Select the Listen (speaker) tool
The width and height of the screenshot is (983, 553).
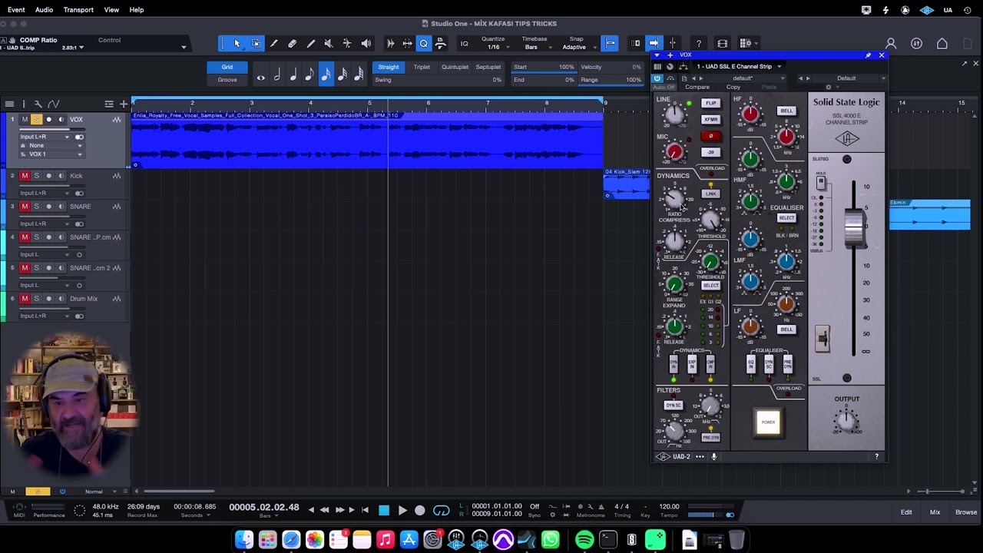click(x=366, y=44)
